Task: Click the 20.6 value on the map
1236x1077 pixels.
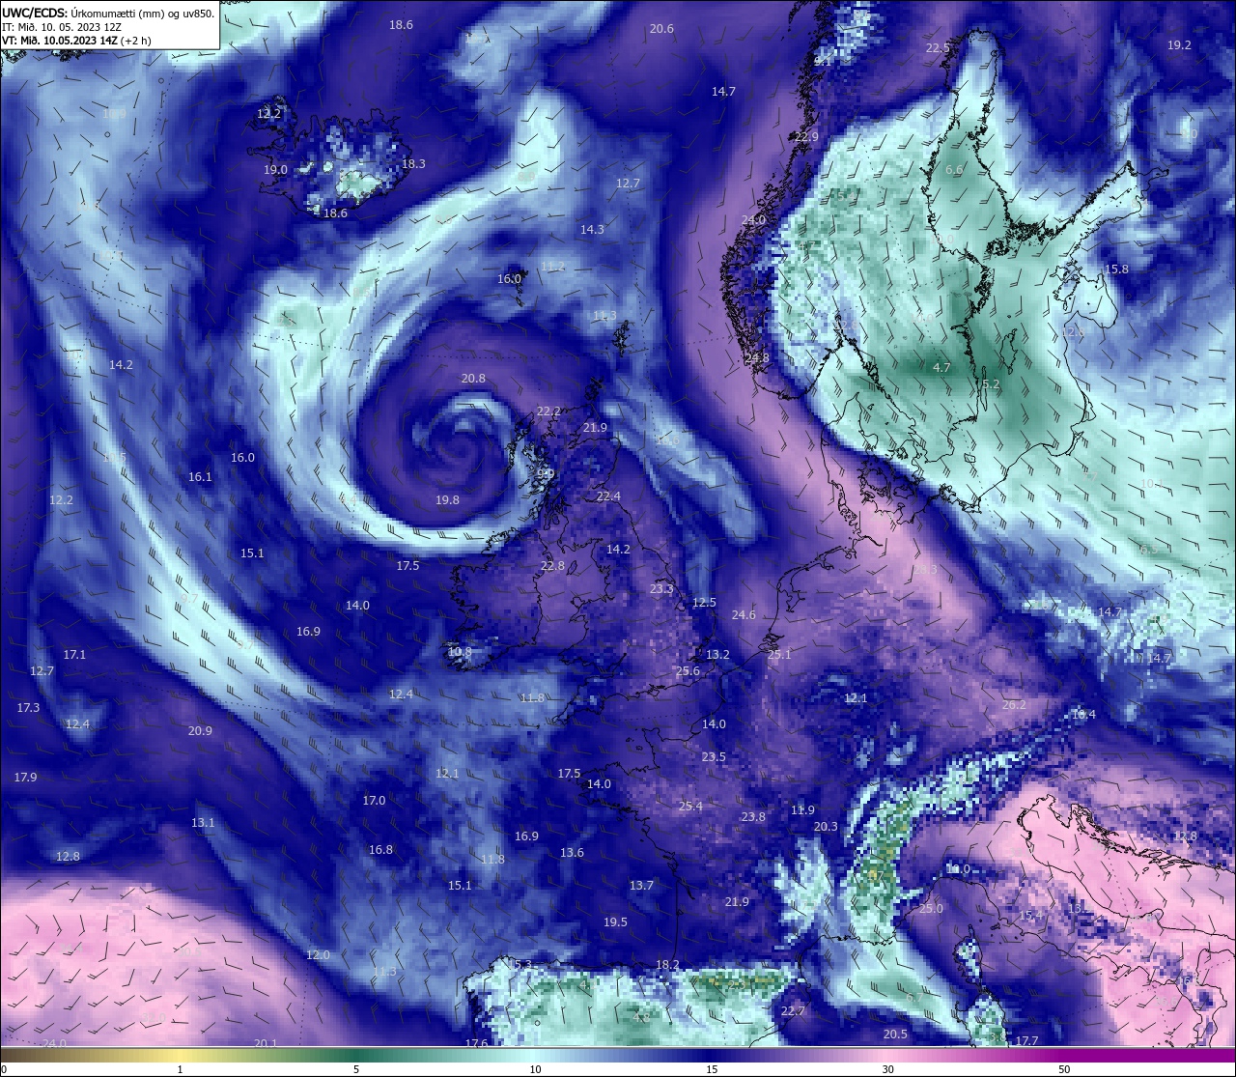Action: click(661, 29)
